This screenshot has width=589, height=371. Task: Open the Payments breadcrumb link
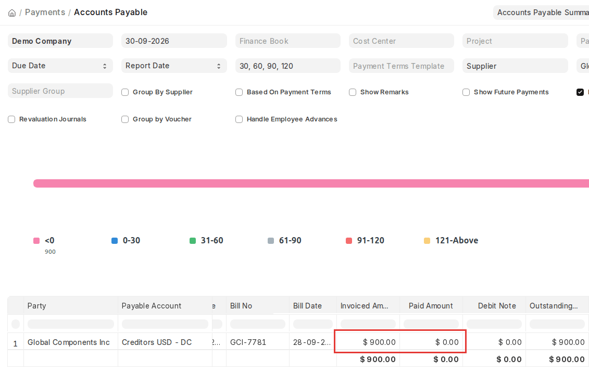(x=45, y=13)
